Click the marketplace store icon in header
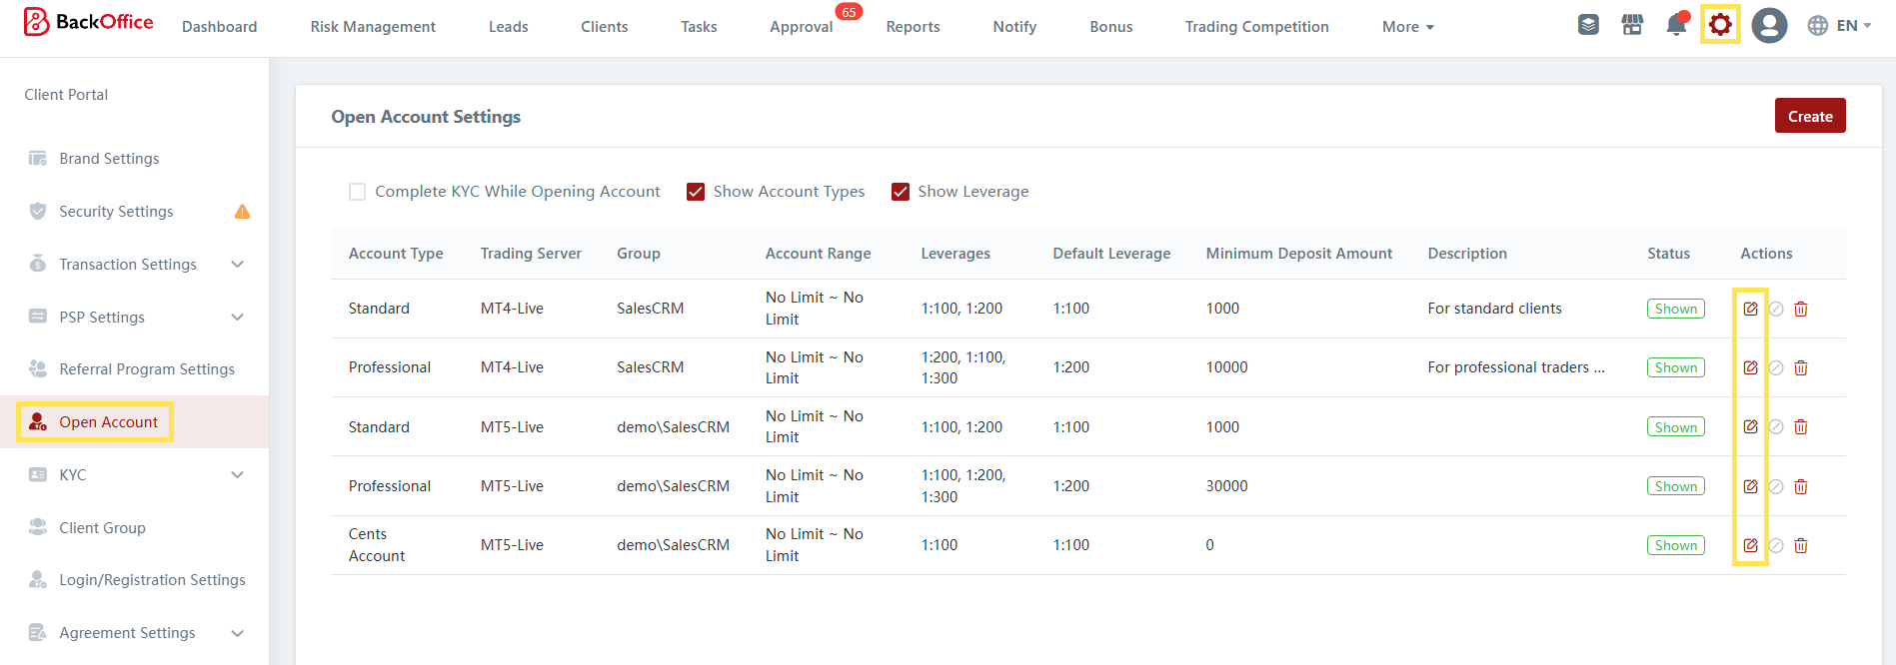 pos(1632,25)
